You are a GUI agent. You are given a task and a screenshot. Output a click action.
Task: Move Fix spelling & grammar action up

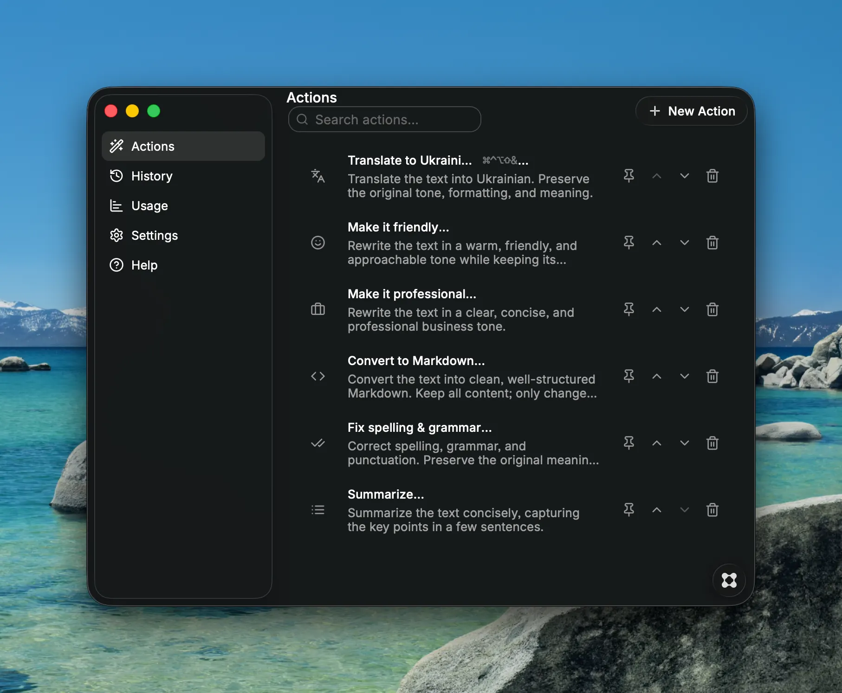click(x=657, y=443)
